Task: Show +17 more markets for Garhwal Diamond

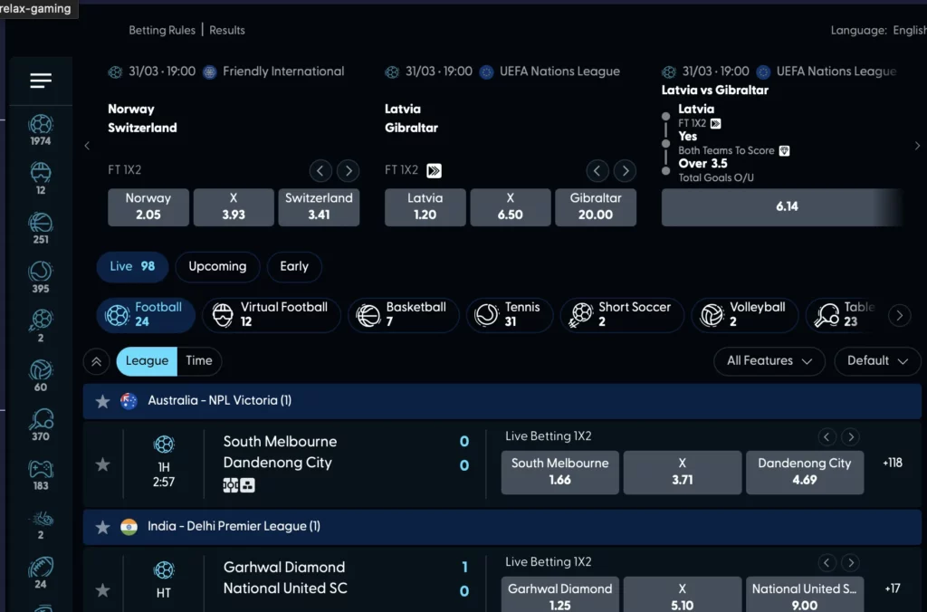Action: pyautogui.click(x=892, y=588)
